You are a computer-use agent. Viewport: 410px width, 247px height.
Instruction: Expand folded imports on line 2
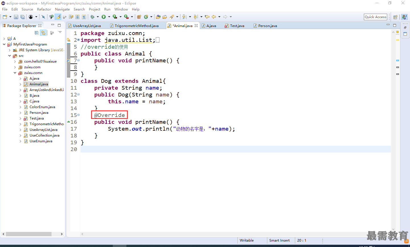pyautogui.click(x=79, y=40)
